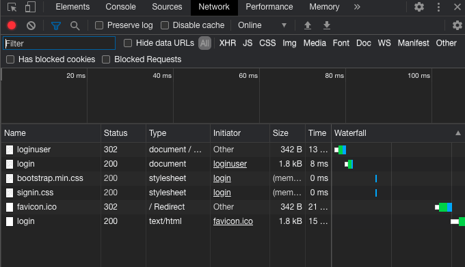Click the loginuser row file icon
Viewport: 465px width, 267px height.
10,150
